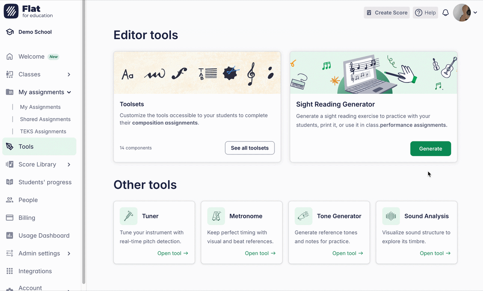This screenshot has height=291, width=483.
Task: Click the Tone Generator icon
Action: (304, 216)
